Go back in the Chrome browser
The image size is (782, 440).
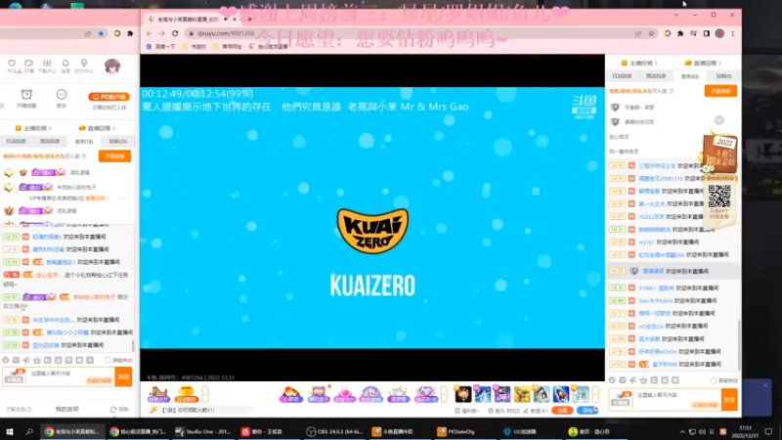pyautogui.click(x=150, y=33)
